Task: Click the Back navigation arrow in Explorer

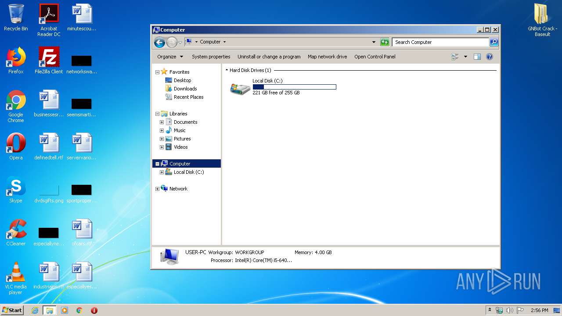Action: (159, 42)
